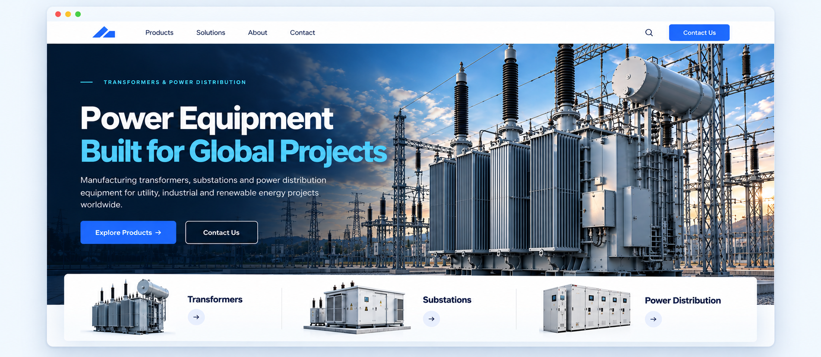Select Contact in the navigation bar
The height and width of the screenshot is (357, 821).
coord(303,33)
